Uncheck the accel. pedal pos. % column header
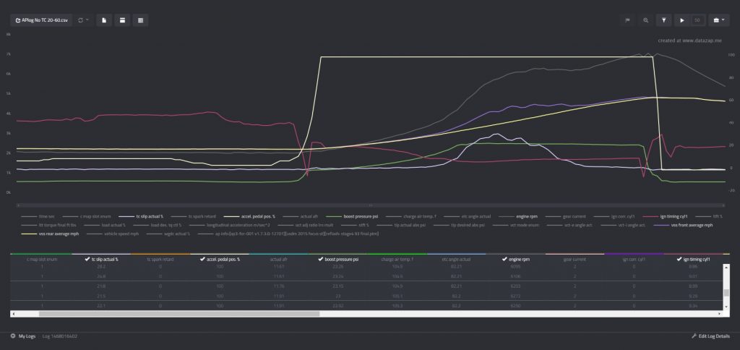The width and height of the screenshot is (740, 350). click(220, 259)
